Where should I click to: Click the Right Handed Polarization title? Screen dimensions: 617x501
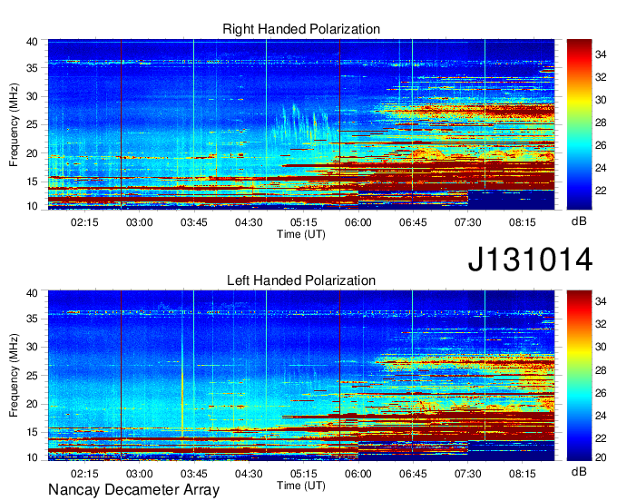(x=301, y=29)
